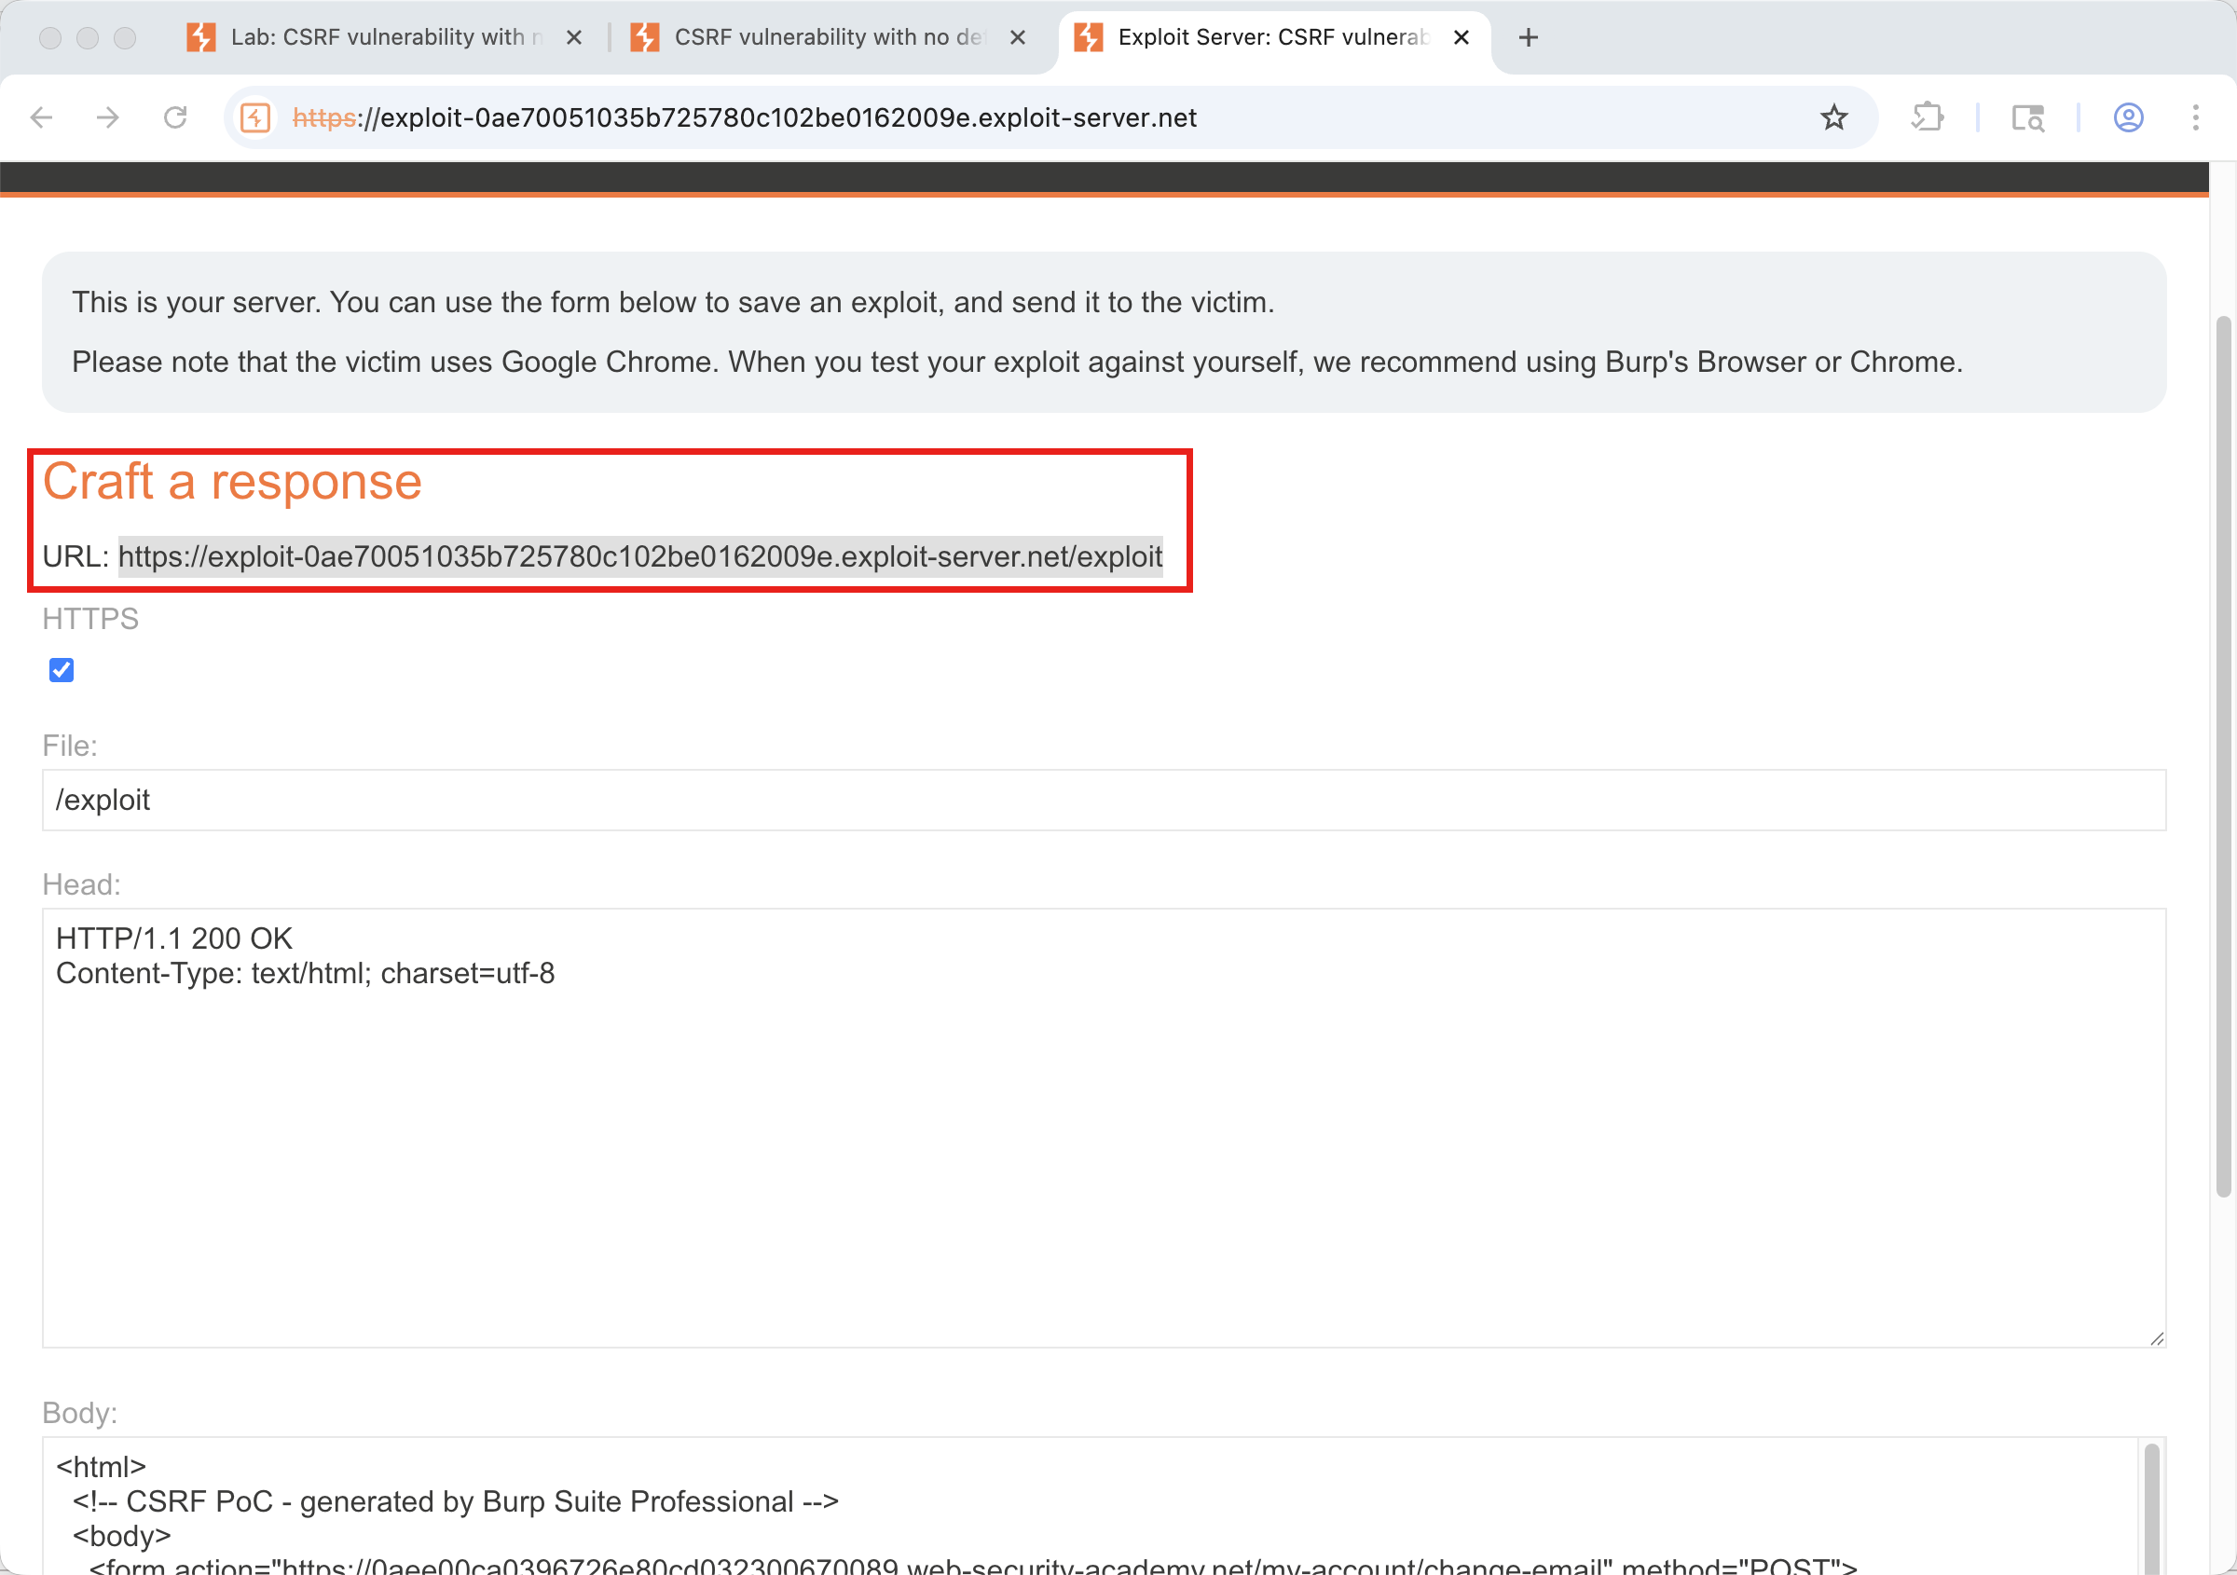Reload the exploit server page
The width and height of the screenshot is (2237, 1575).
pyautogui.click(x=175, y=117)
